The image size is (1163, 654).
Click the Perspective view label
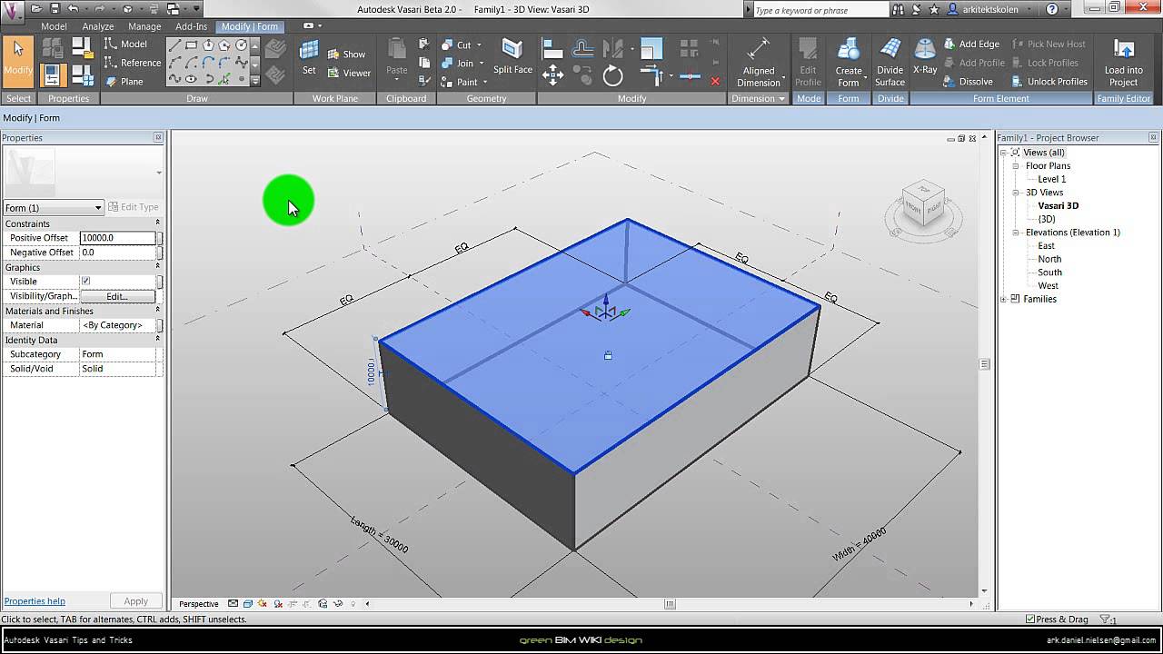tap(199, 603)
